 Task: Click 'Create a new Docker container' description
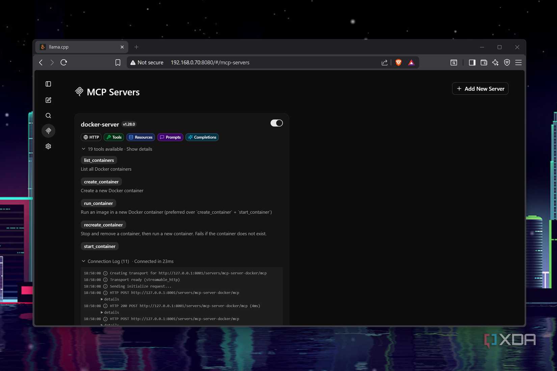coord(112,191)
